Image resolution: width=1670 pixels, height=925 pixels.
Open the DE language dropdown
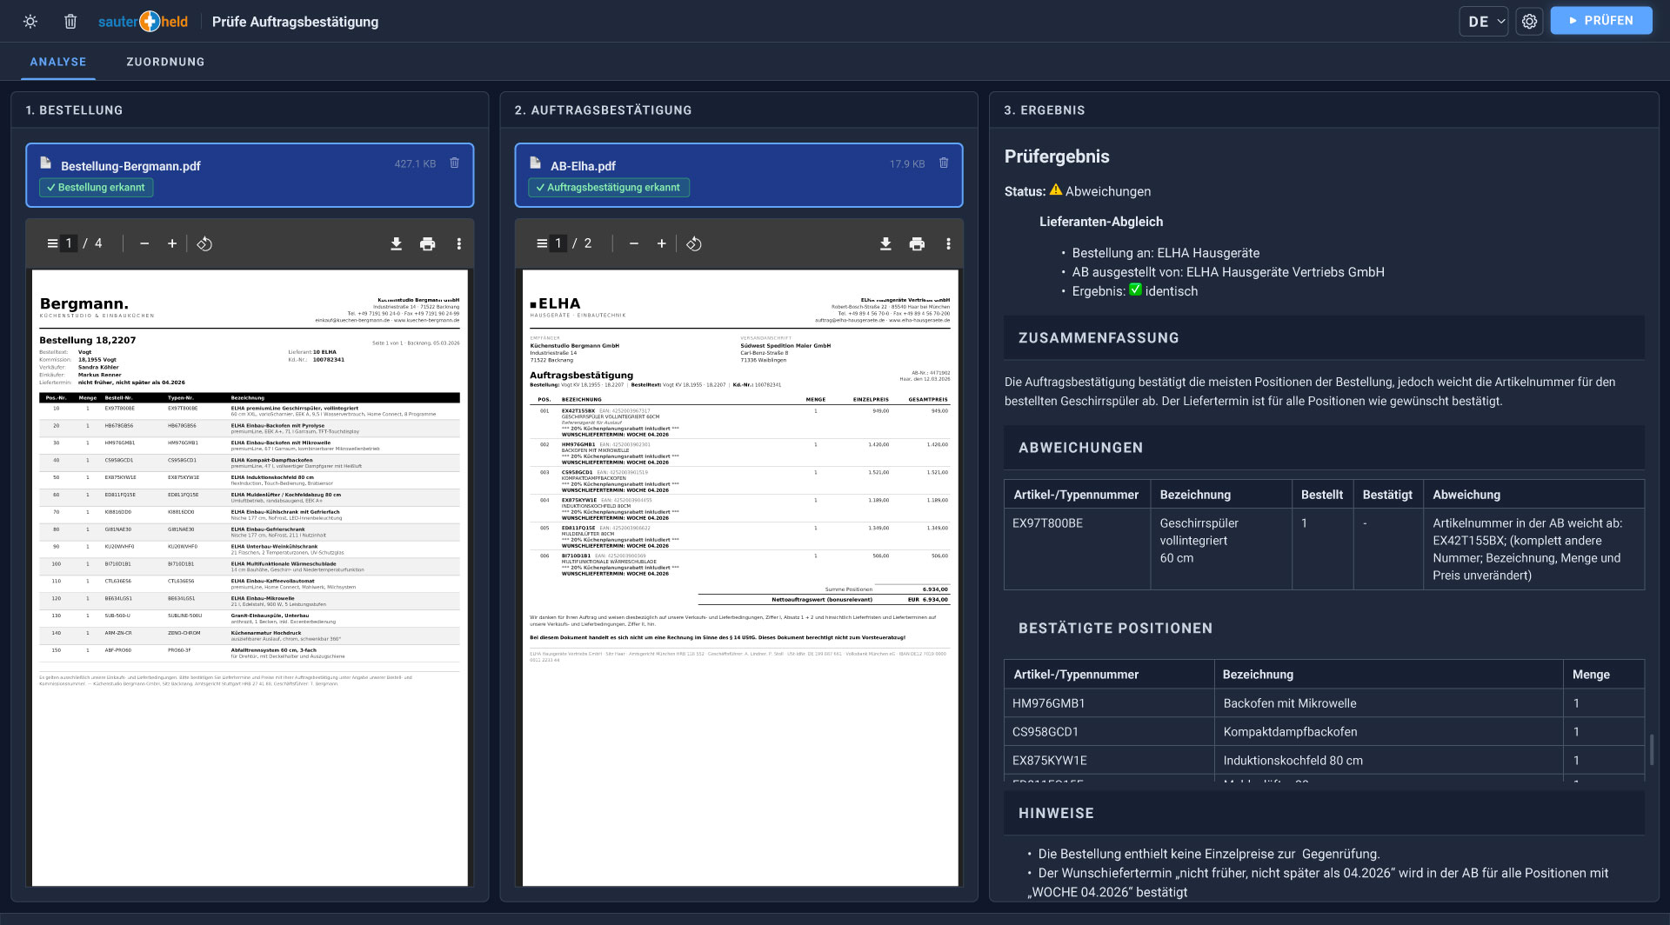pos(1483,21)
